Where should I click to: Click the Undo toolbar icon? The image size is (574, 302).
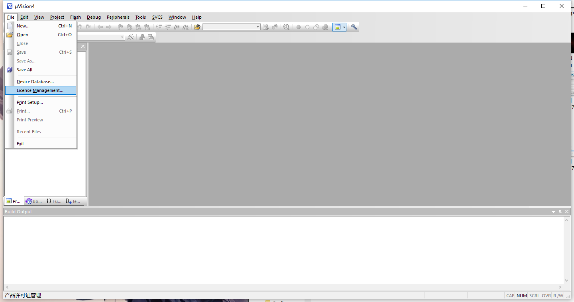pyautogui.click(x=80, y=27)
